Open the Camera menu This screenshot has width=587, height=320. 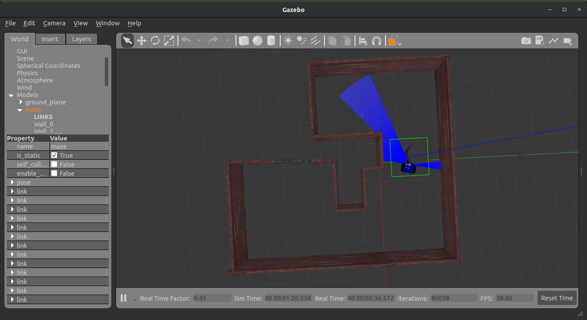(54, 23)
